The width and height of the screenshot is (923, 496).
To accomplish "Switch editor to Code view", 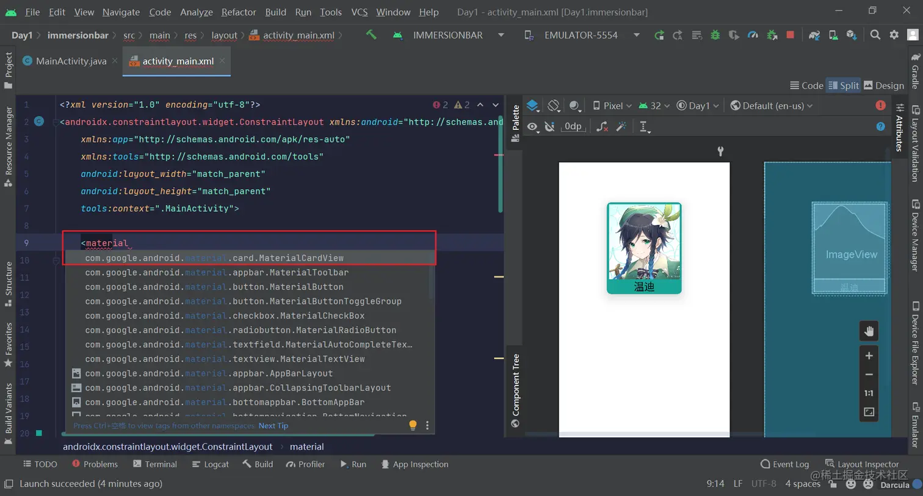I will point(806,85).
